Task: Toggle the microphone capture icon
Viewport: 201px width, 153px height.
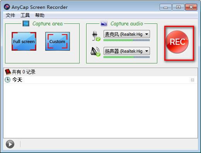Action: point(96,36)
